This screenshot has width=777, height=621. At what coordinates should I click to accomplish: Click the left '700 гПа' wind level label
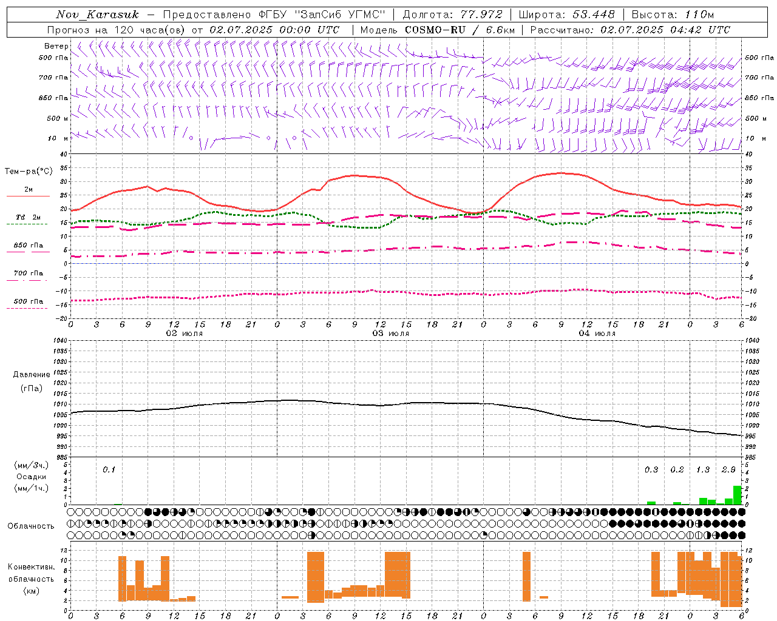pyautogui.click(x=53, y=78)
